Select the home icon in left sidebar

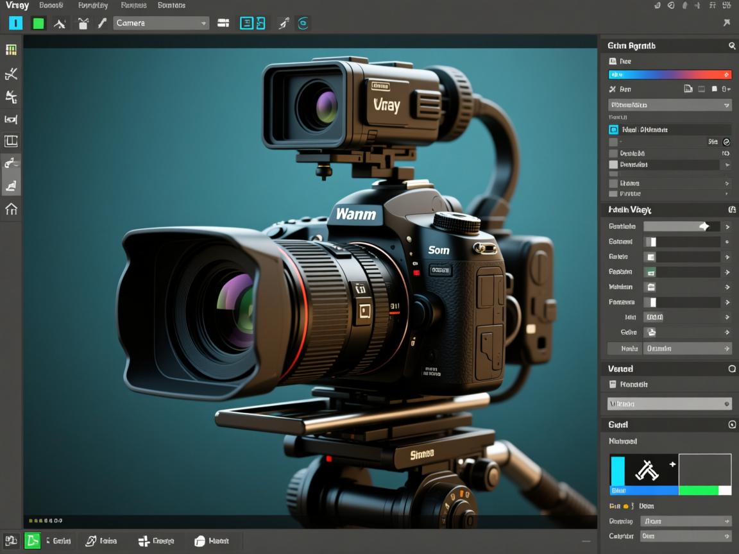11,208
